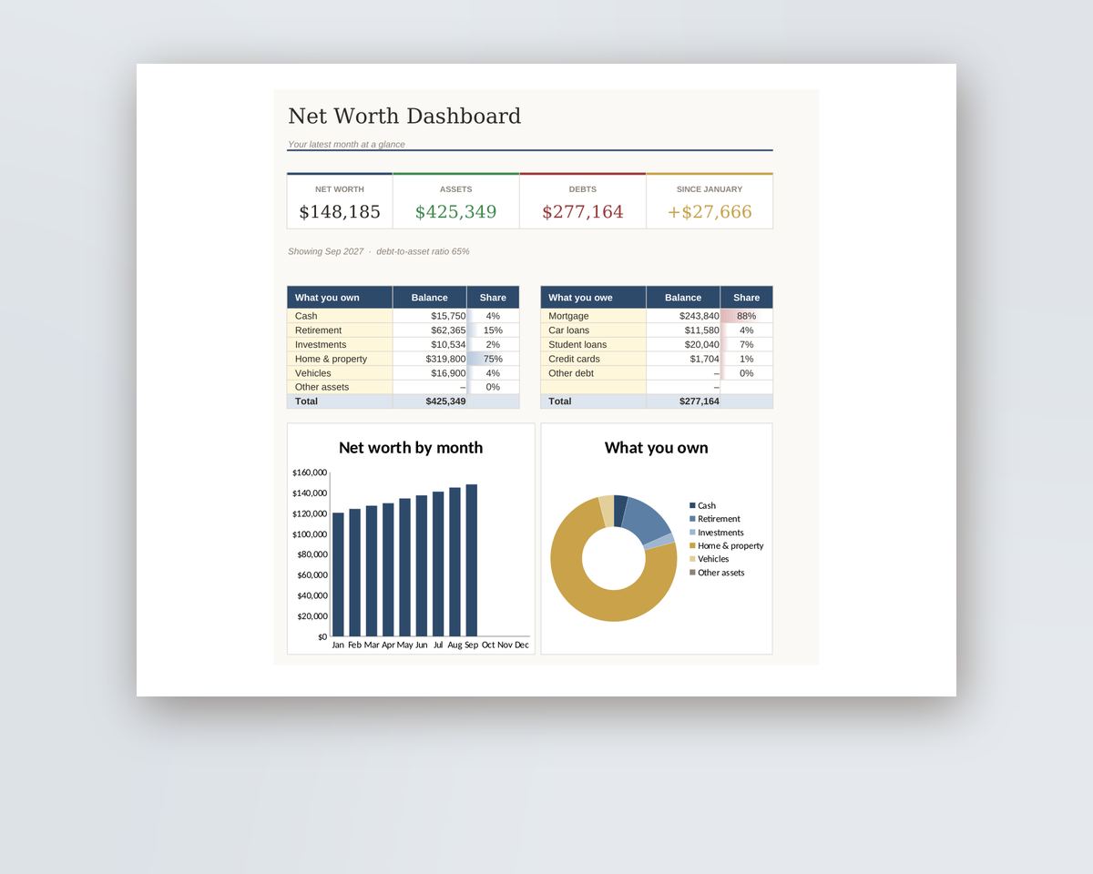
Task: Click the Net Worth Dashboard title
Action: pos(404,117)
